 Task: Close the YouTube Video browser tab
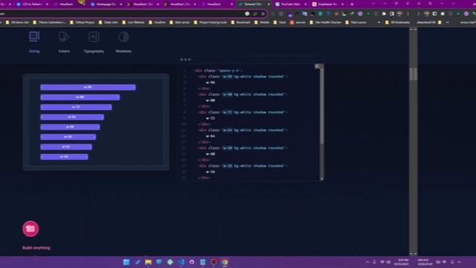click(306, 4)
